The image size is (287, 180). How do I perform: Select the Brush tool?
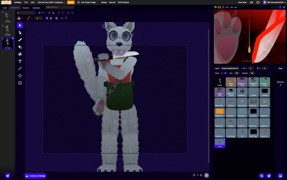click(x=20, y=40)
